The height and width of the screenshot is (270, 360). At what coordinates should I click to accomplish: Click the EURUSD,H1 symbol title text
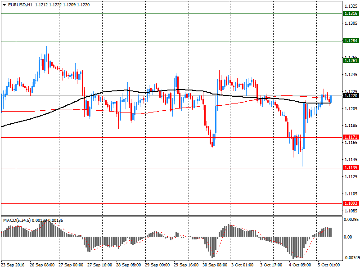pos(20,5)
